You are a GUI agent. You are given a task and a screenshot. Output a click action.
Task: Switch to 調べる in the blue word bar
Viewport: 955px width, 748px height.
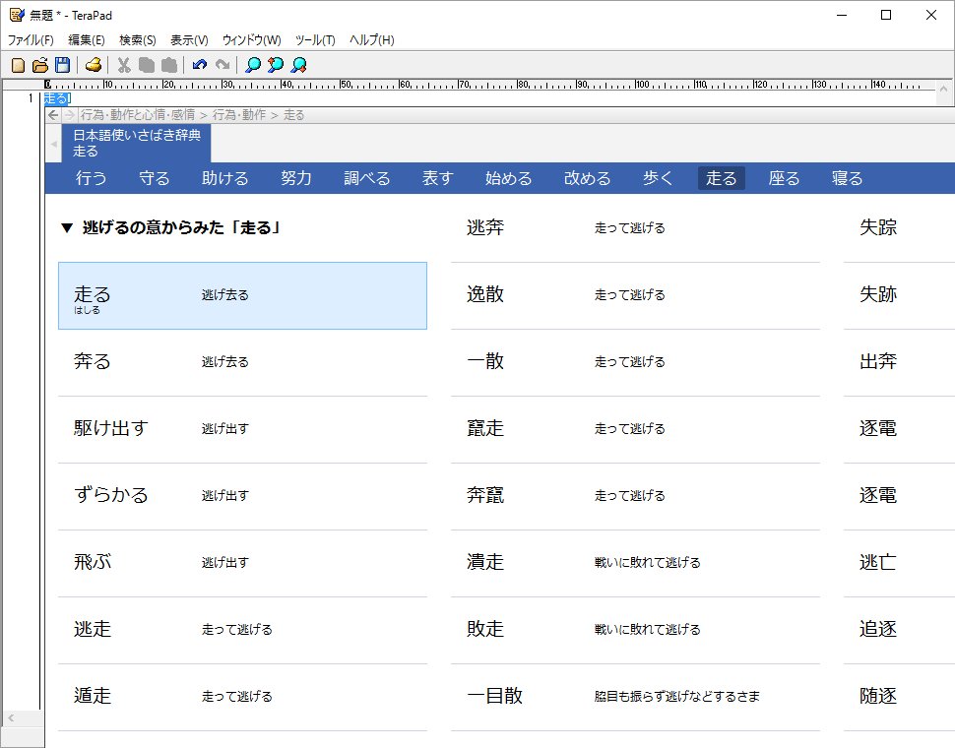tap(366, 178)
